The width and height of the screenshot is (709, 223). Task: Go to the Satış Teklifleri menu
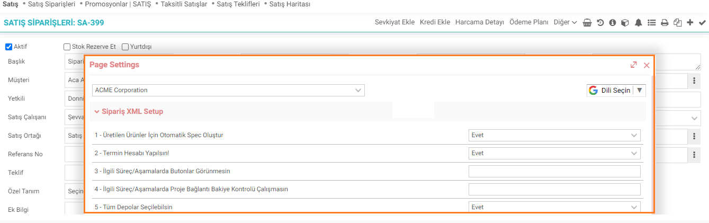pyautogui.click(x=238, y=4)
